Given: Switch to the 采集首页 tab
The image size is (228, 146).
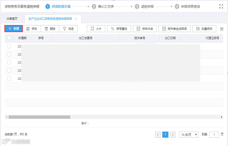Looking at the screenshot, I should coord(12,19).
